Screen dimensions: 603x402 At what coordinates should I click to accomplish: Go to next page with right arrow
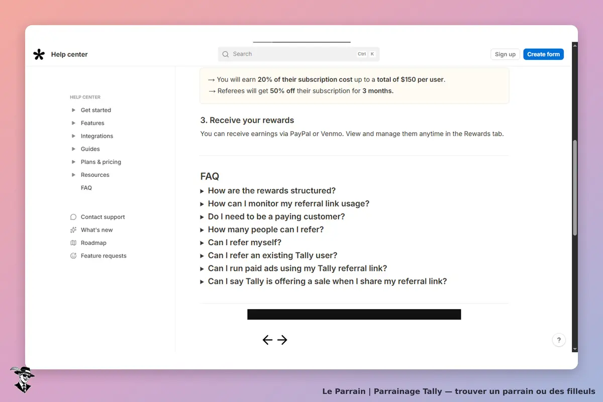(282, 340)
